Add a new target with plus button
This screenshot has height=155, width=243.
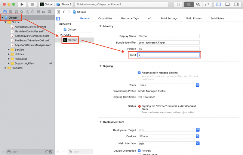click(x=58, y=152)
